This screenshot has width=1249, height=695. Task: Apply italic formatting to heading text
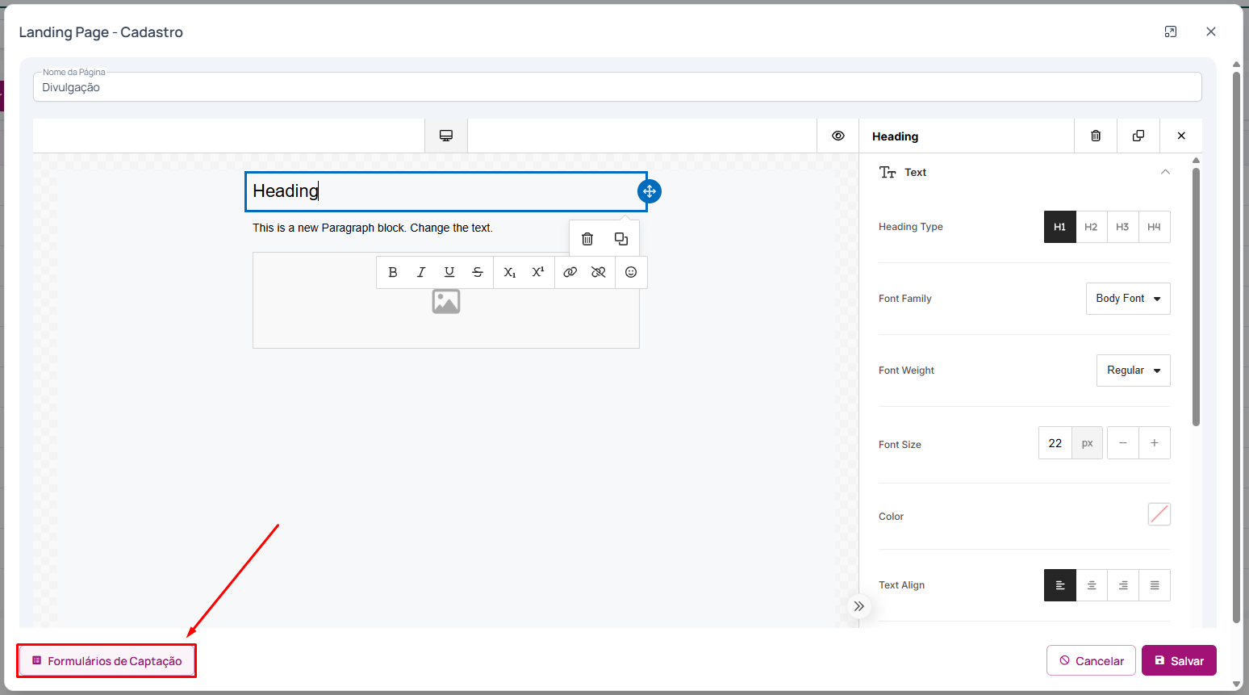point(420,272)
